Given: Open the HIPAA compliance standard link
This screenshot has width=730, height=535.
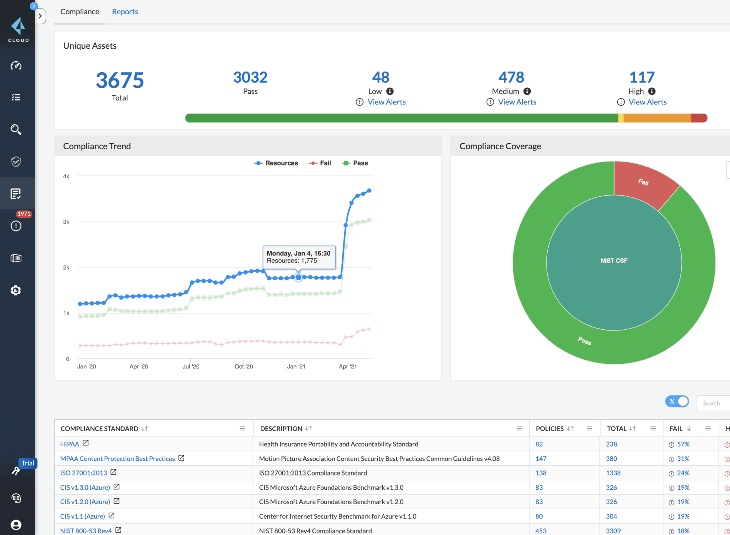Looking at the screenshot, I should (x=69, y=444).
